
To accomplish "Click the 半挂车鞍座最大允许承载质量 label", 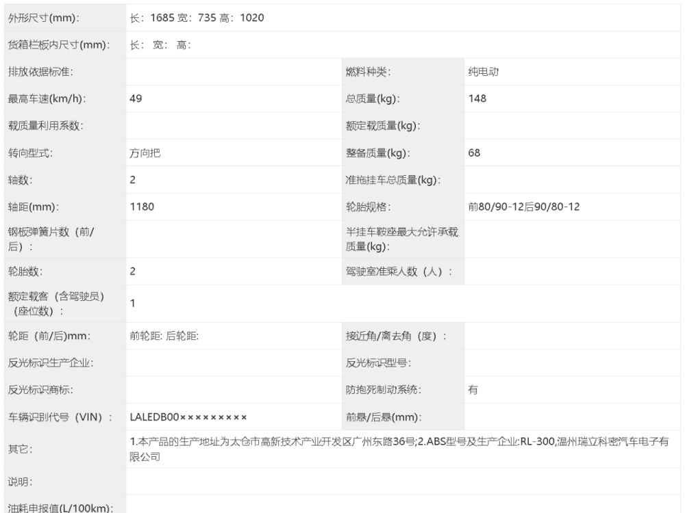I will coord(401,239).
